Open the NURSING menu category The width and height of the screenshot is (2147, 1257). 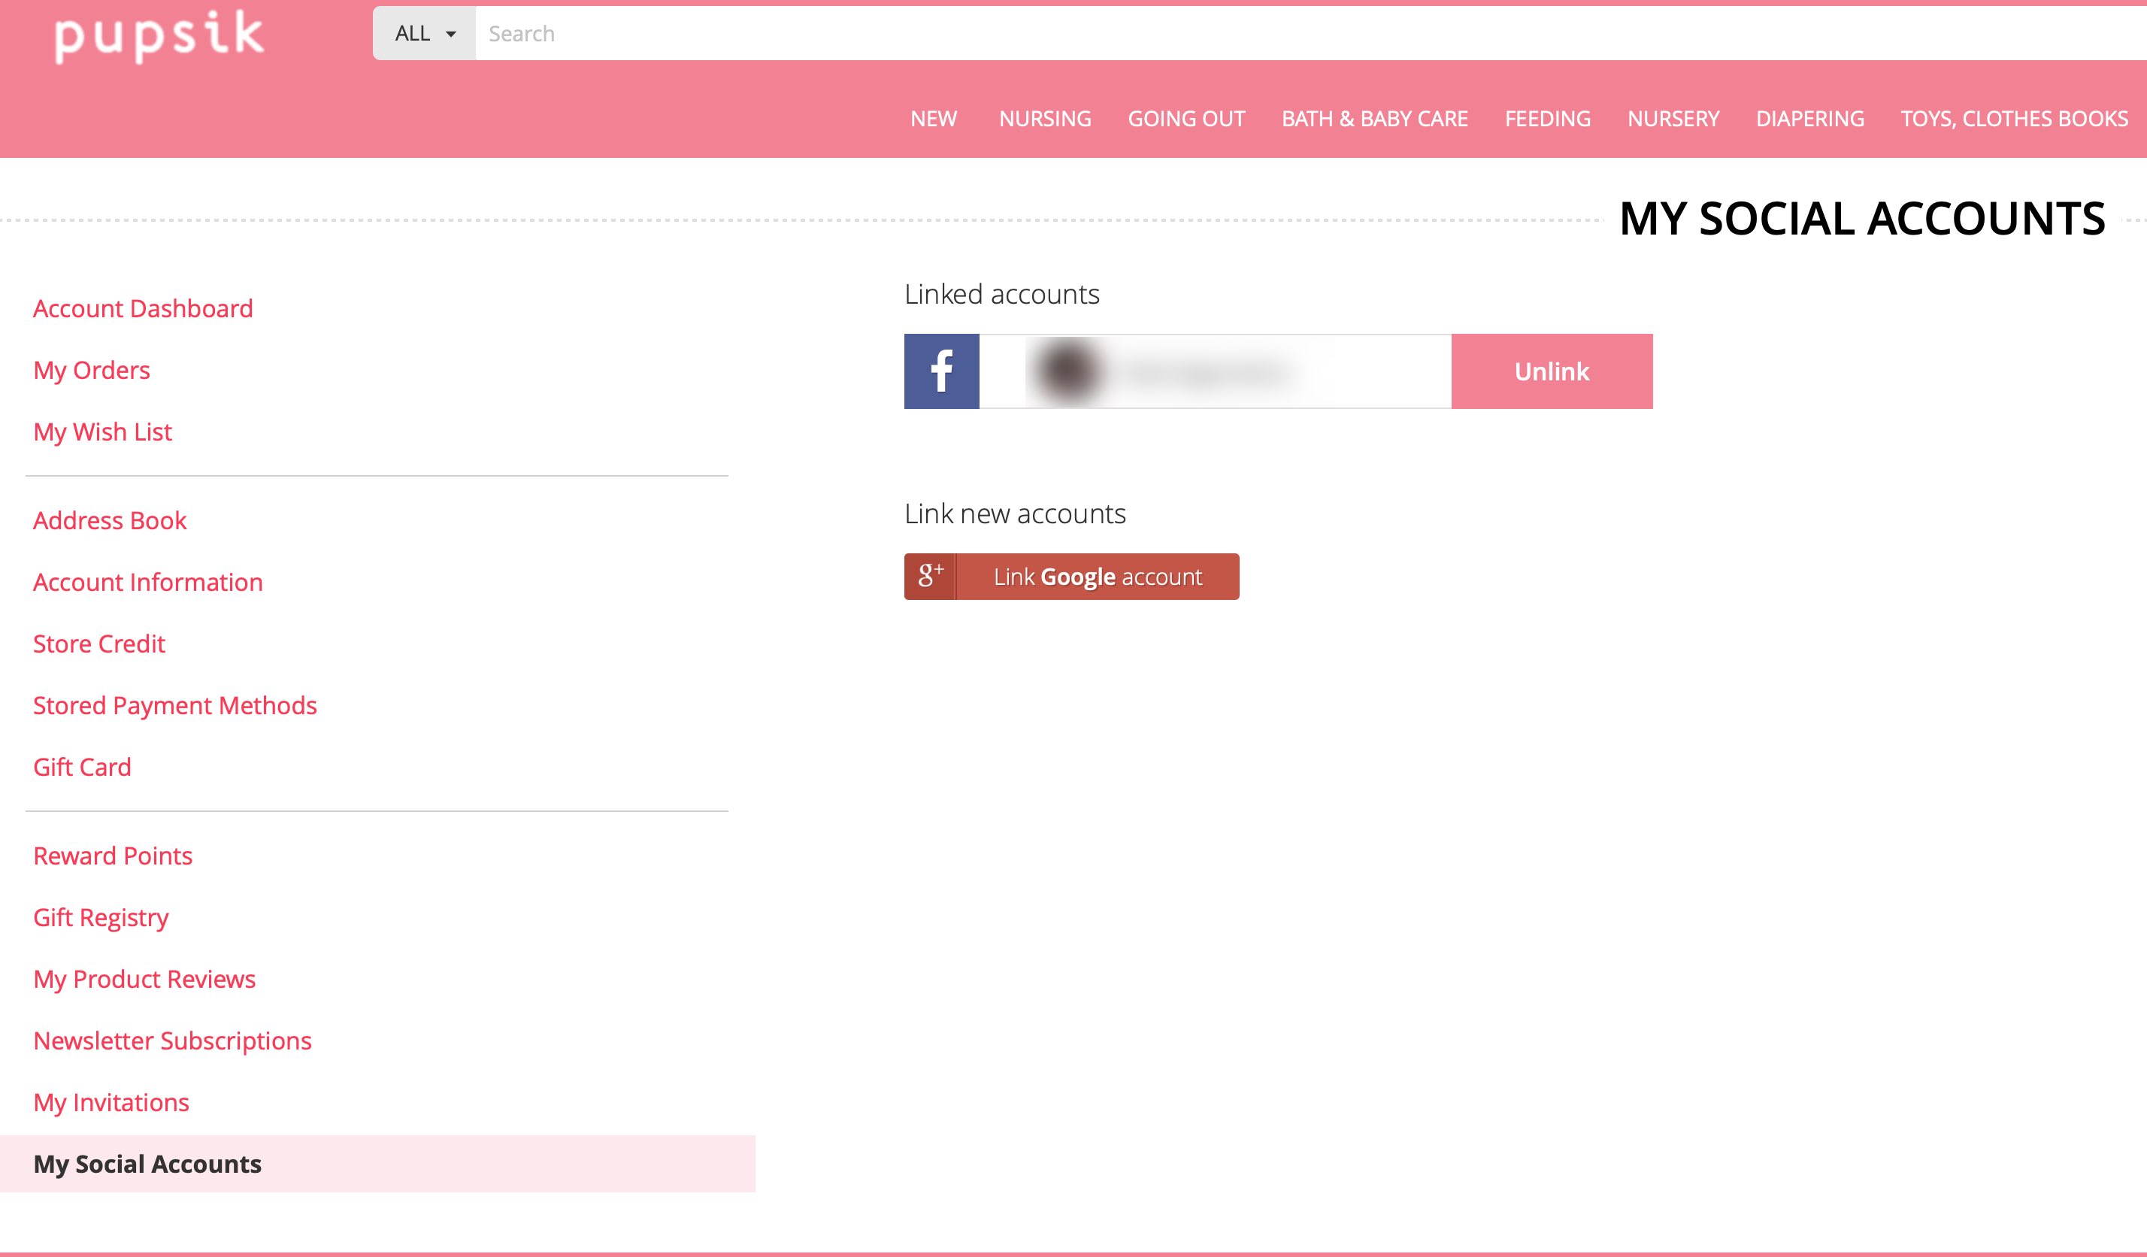point(1044,119)
